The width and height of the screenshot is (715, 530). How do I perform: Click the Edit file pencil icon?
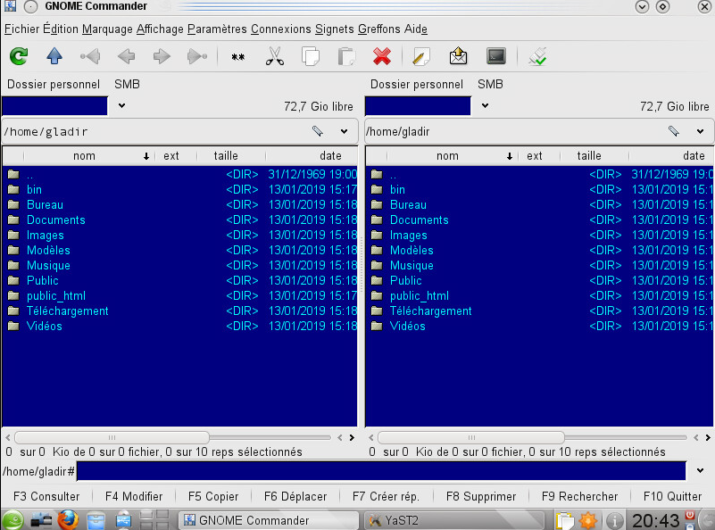pyautogui.click(x=421, y=56)
